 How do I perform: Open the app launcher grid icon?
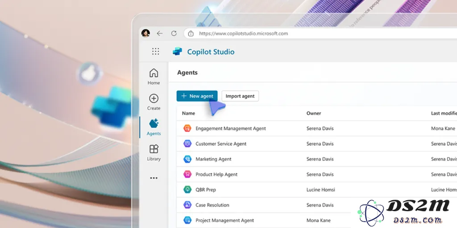(x=156, y=52)
